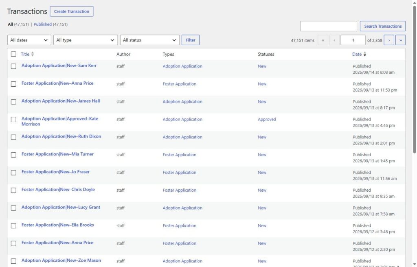Sort by Title column header
Image resolution: width=417 pixels, height=267 pixels.
coord(25,54)
